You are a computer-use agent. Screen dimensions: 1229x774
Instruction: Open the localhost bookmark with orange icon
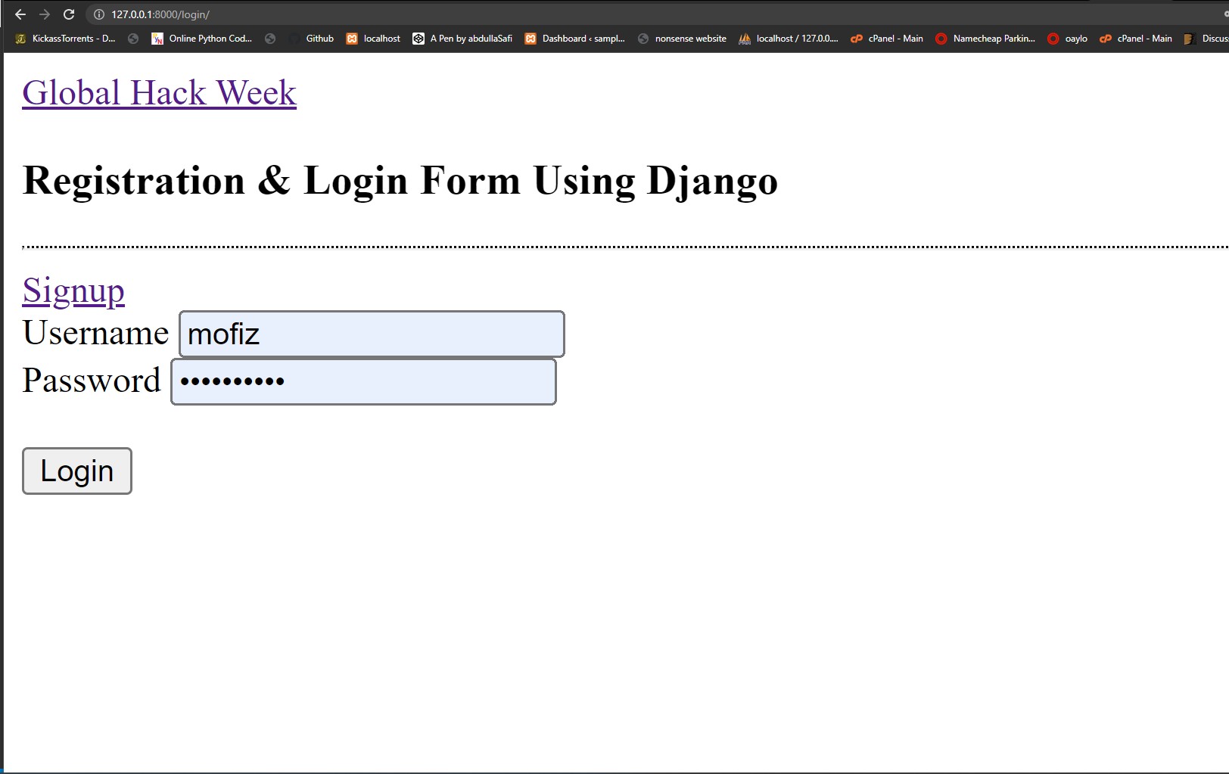tap(373, 39)
